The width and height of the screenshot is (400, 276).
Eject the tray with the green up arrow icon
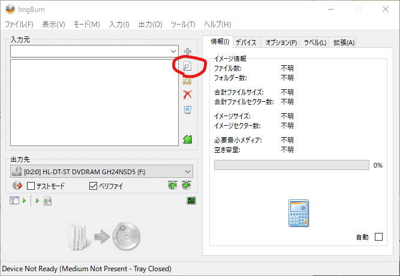pyautogui.click(x=173, y=186)
